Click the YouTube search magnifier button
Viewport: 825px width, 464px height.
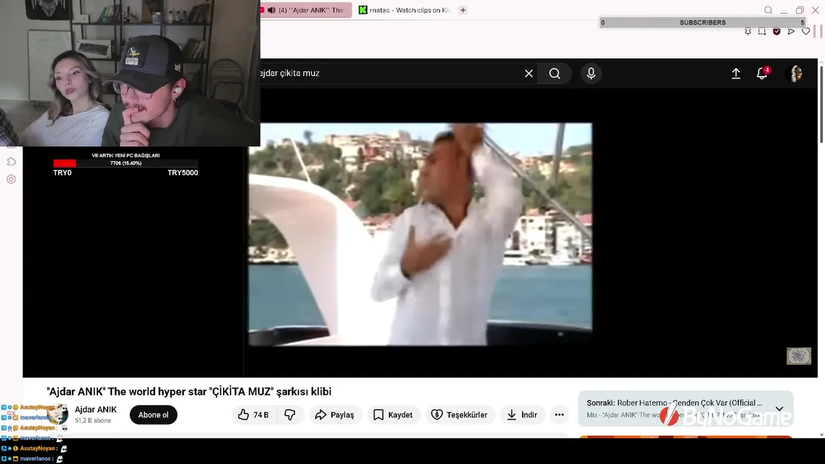coord(554,73)
